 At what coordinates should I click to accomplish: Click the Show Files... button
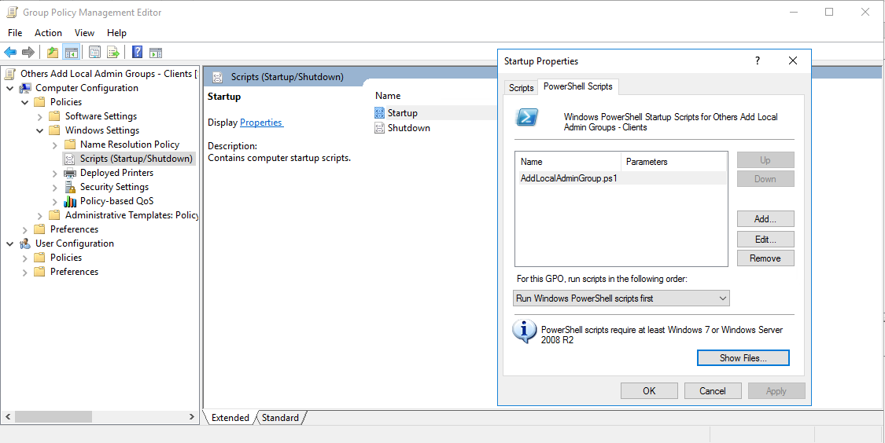pos(743,358)
